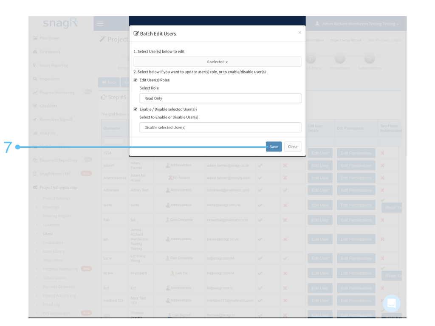Click the Save button in Batch Edit Users
The image size is (435, 326).
(x=274, y=146)
